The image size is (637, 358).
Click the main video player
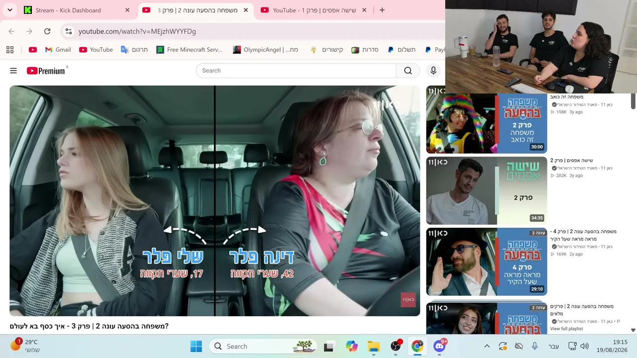point(215,201)
